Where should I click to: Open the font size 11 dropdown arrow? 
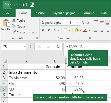[x=78, y=23]
